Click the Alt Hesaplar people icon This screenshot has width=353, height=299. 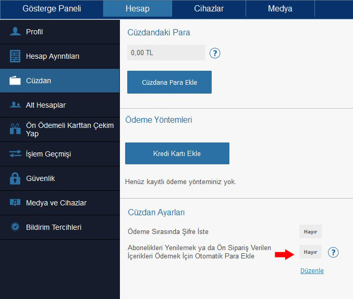click(16, 105)
